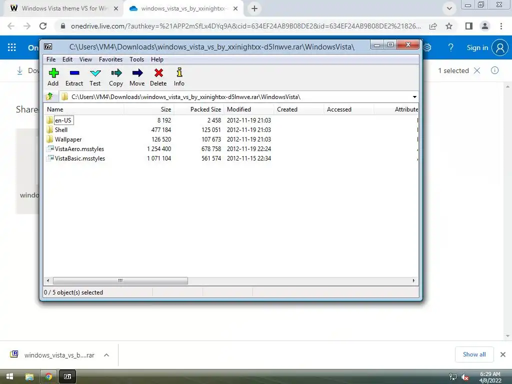
Task: Click the Chrome address bar URL
Action: pos(245,26)
